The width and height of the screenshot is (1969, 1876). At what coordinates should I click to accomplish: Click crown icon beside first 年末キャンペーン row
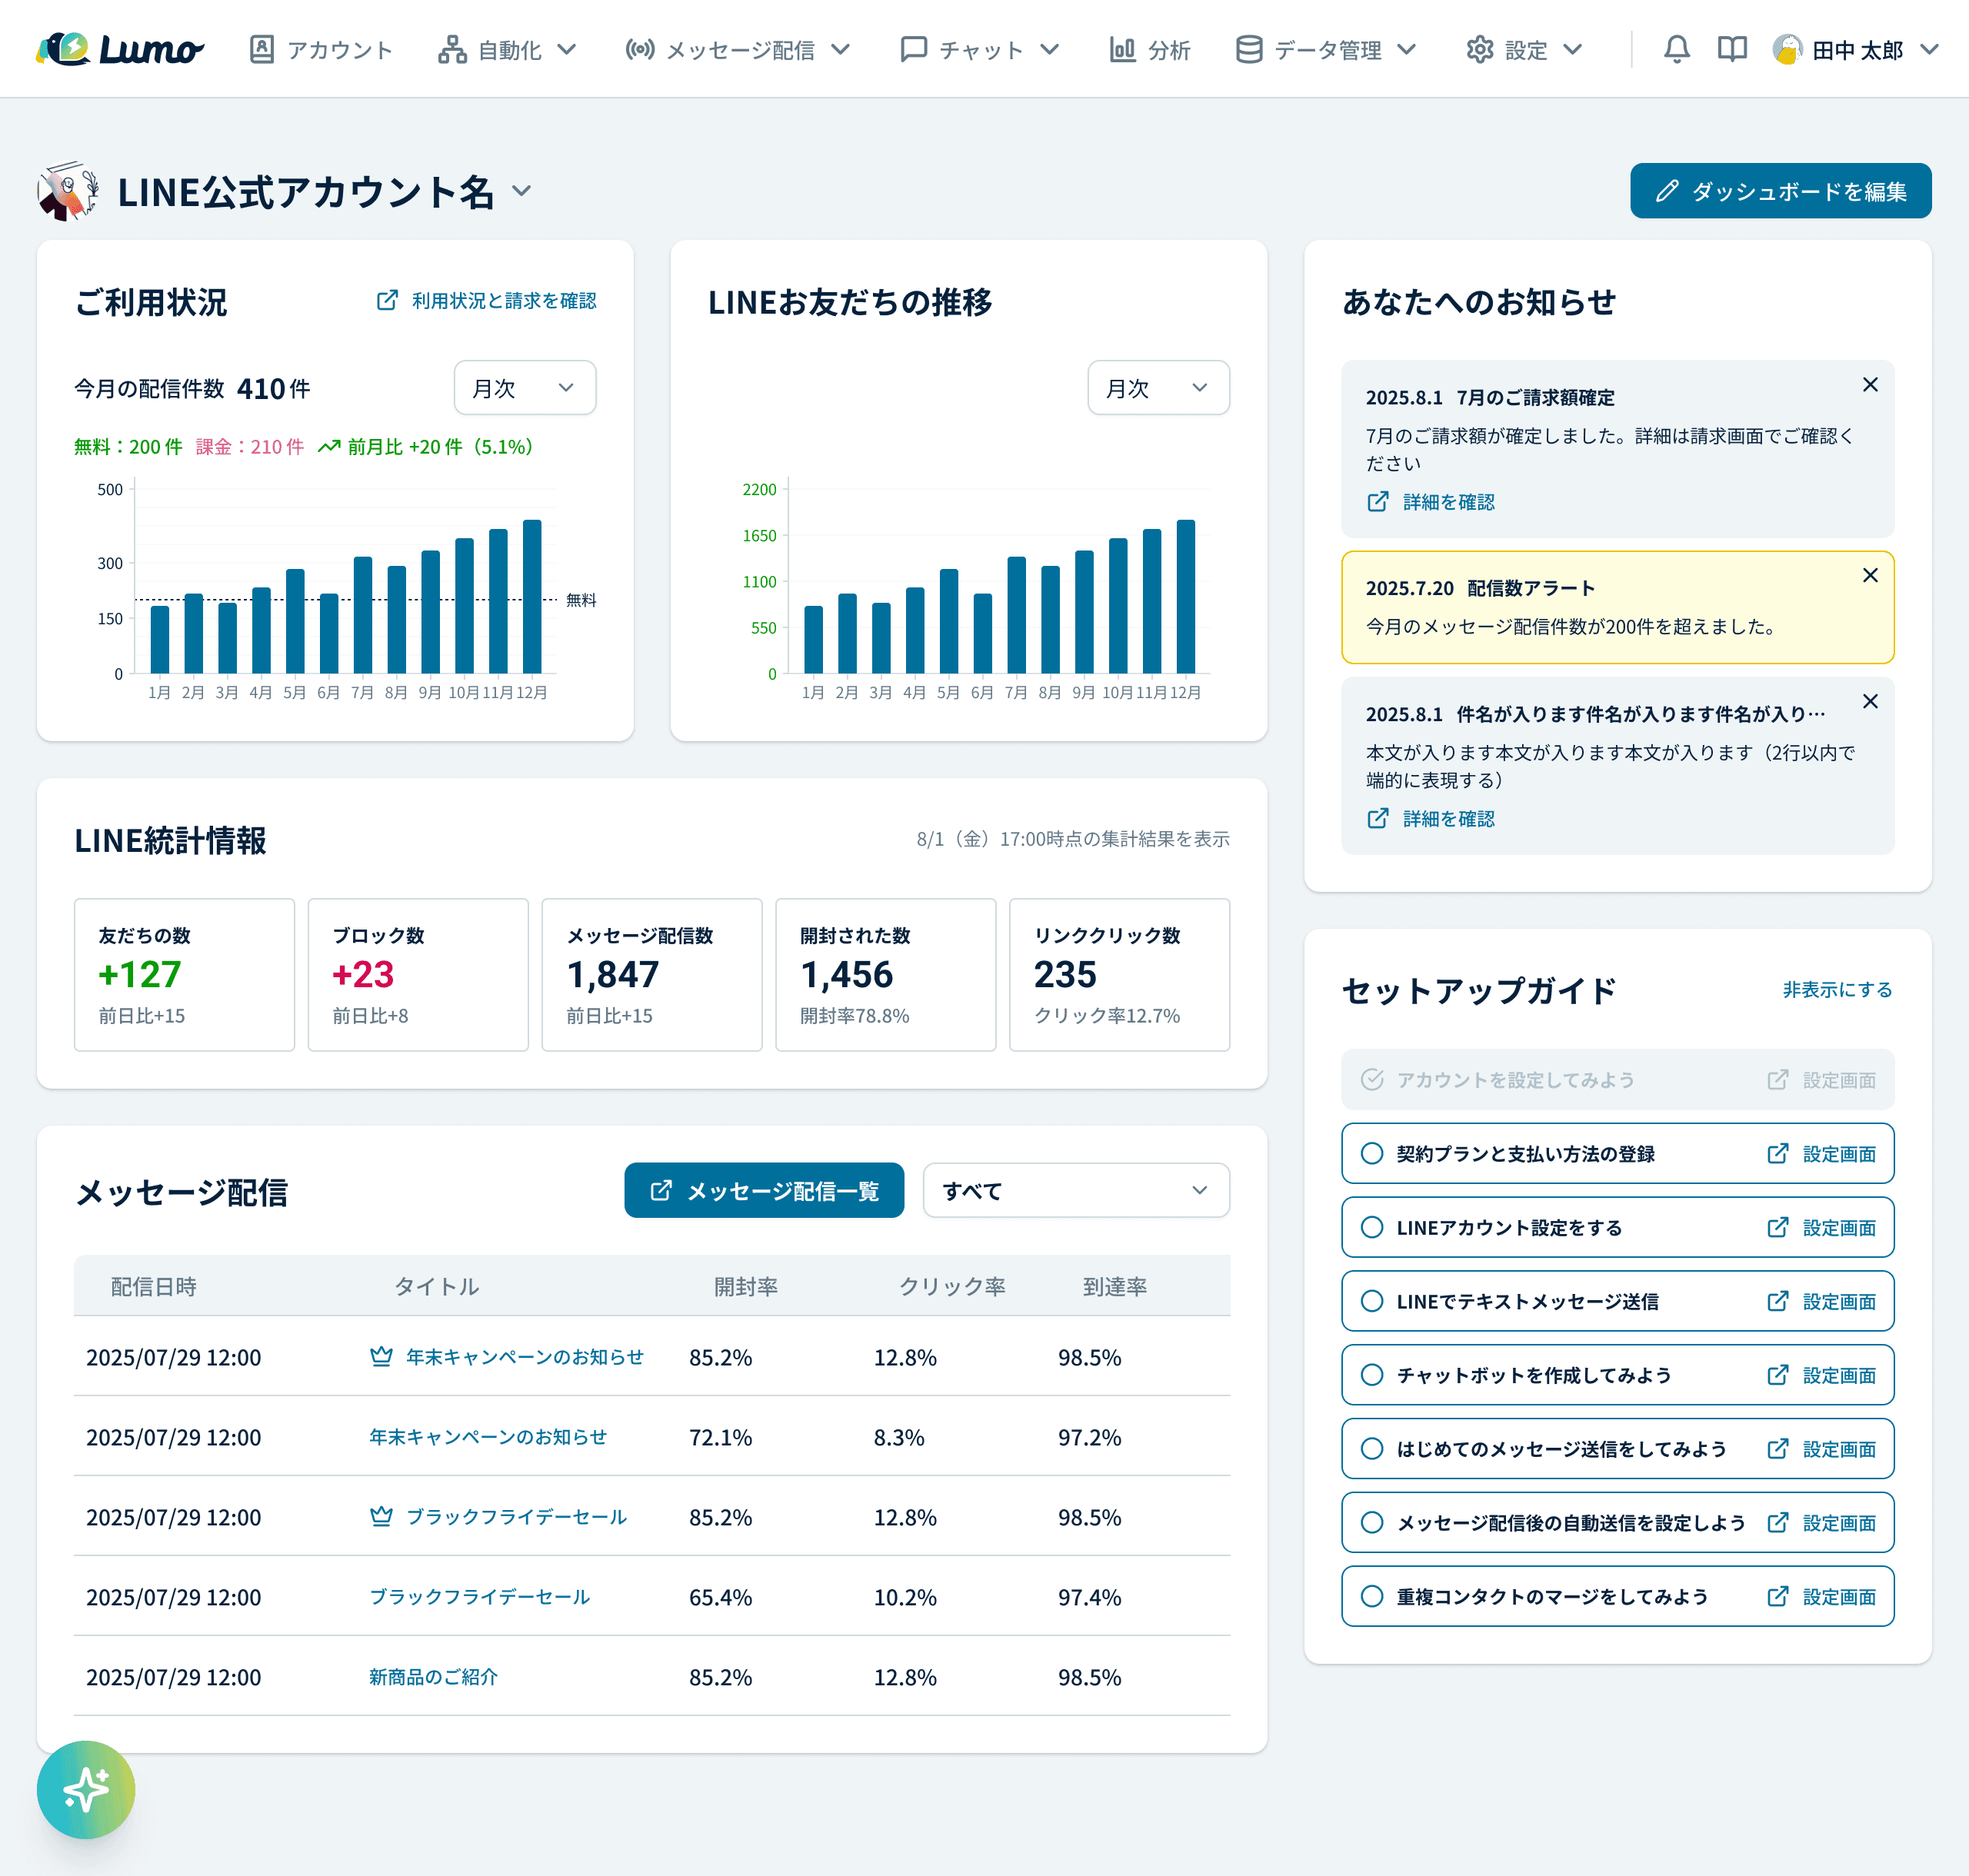click(x=381, y=1356)
